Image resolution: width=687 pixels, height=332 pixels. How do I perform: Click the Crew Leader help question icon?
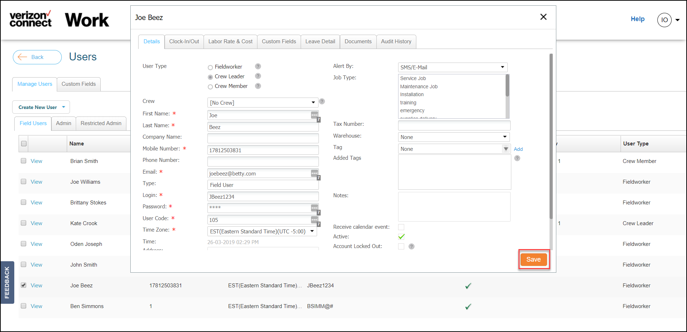click(258, 76)
